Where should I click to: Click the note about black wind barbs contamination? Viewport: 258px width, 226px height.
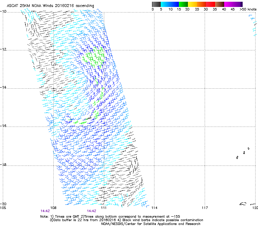pos(161,220)
